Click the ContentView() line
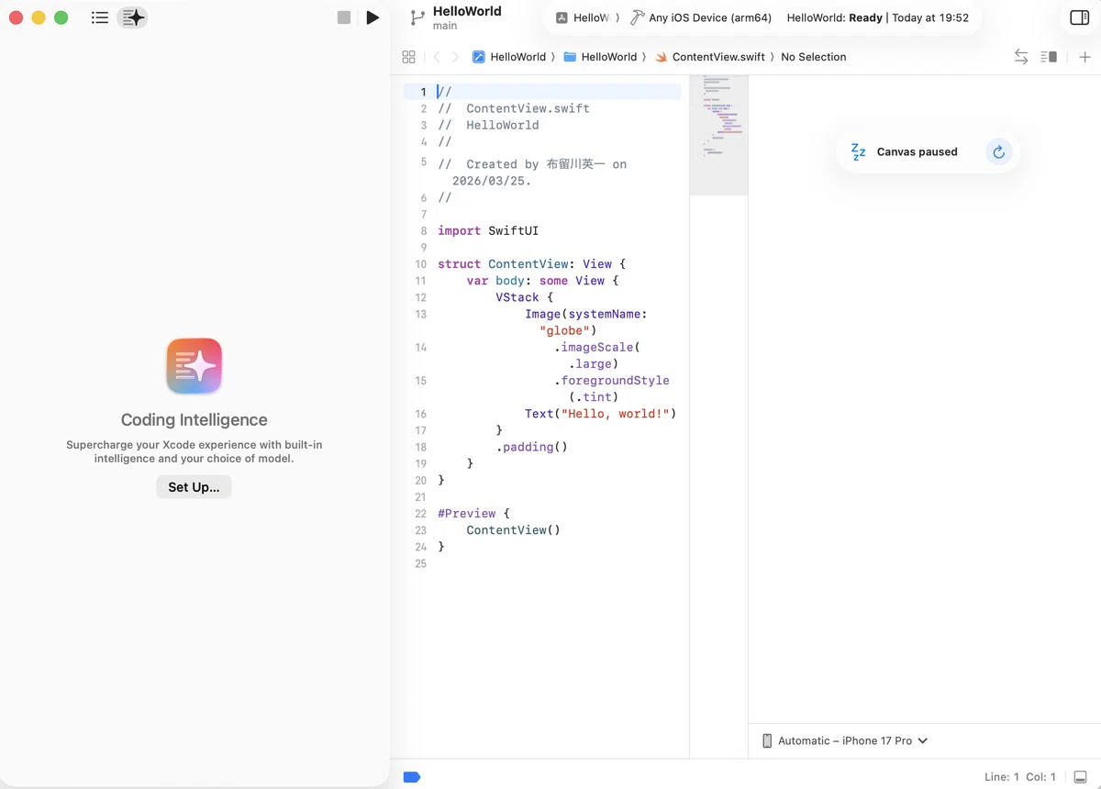Viewport: 1101px width, 789px height. tap(513, 530)
